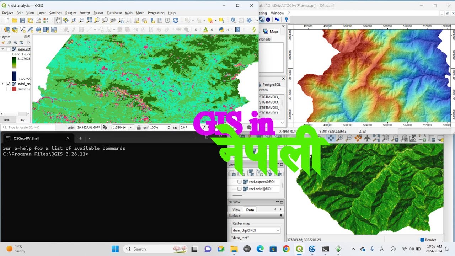
Task: Switch to the Bro... panel tab in QGIS
Action: click(8, 120)
